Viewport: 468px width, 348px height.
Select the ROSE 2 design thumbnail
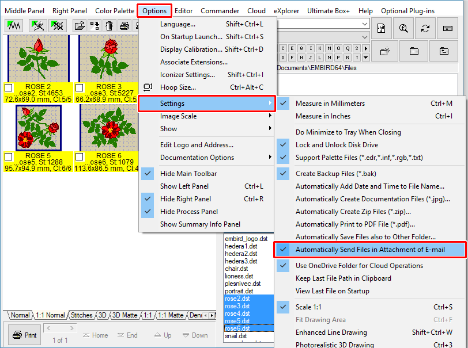point(39,59)
